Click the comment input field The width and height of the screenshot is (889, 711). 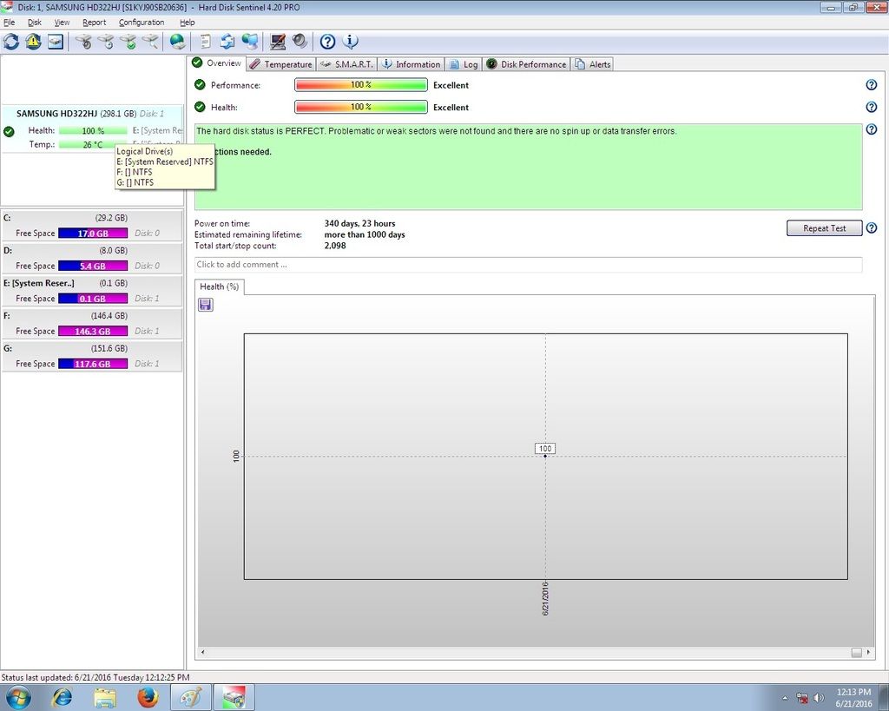tap(528, 265)
